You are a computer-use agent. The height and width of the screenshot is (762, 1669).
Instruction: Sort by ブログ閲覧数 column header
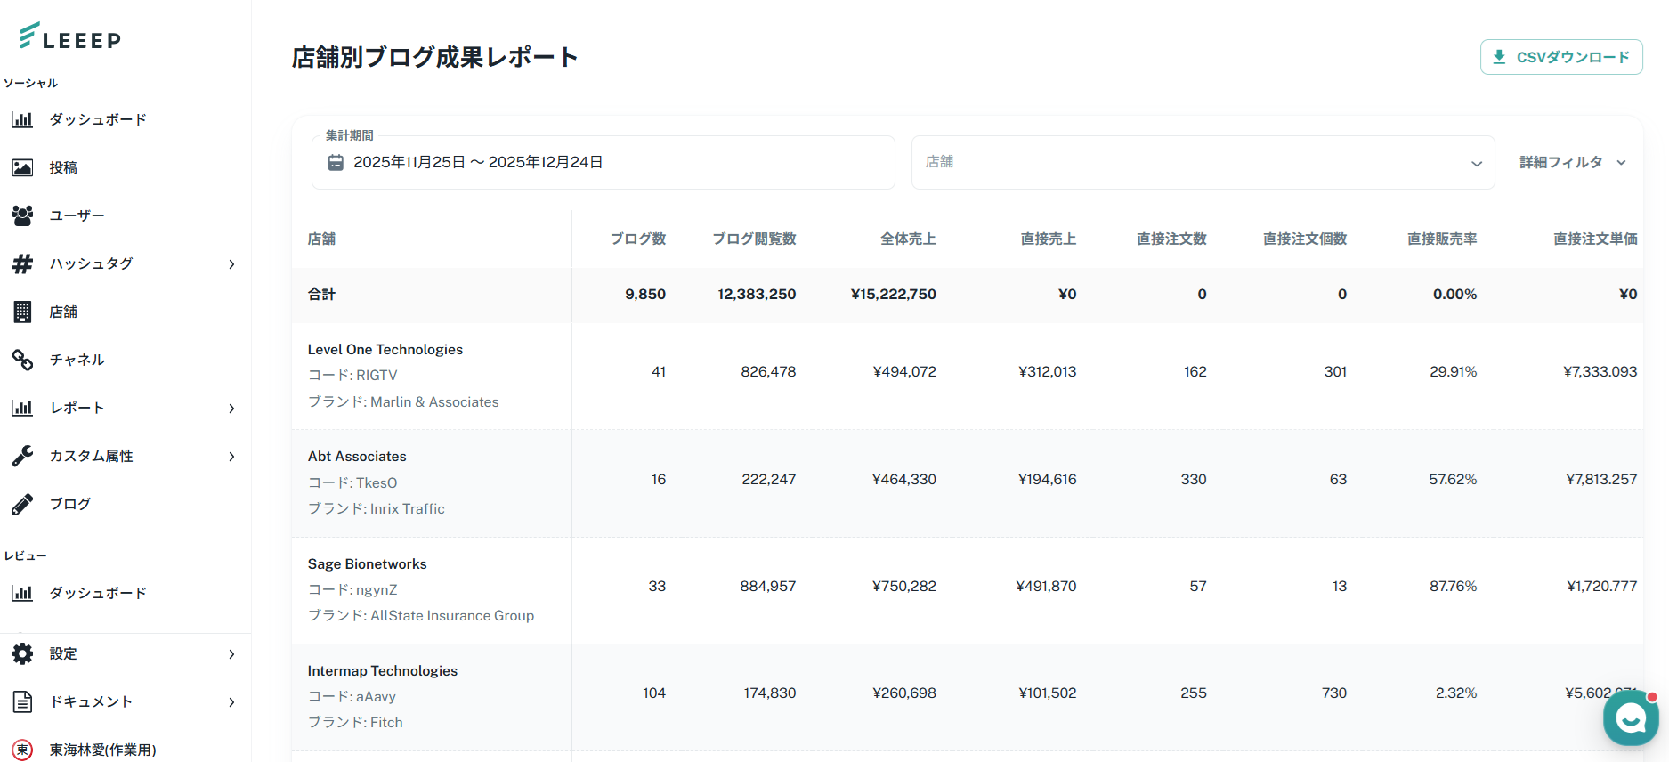754,239
